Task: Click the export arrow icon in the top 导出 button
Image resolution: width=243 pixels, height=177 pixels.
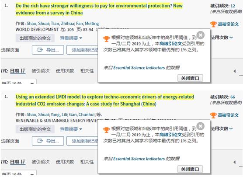Action: [40, 50]
